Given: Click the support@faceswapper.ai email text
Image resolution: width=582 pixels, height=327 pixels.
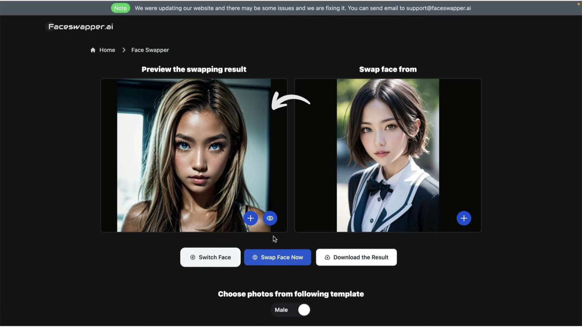Looking at the screenshot, I should (438, 8).
